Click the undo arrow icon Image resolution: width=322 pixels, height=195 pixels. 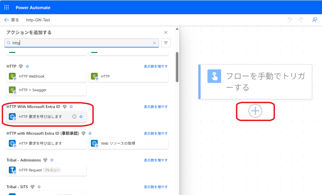point(290,20)
